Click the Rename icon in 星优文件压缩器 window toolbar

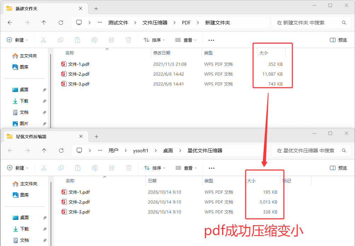tap(95, 168)
